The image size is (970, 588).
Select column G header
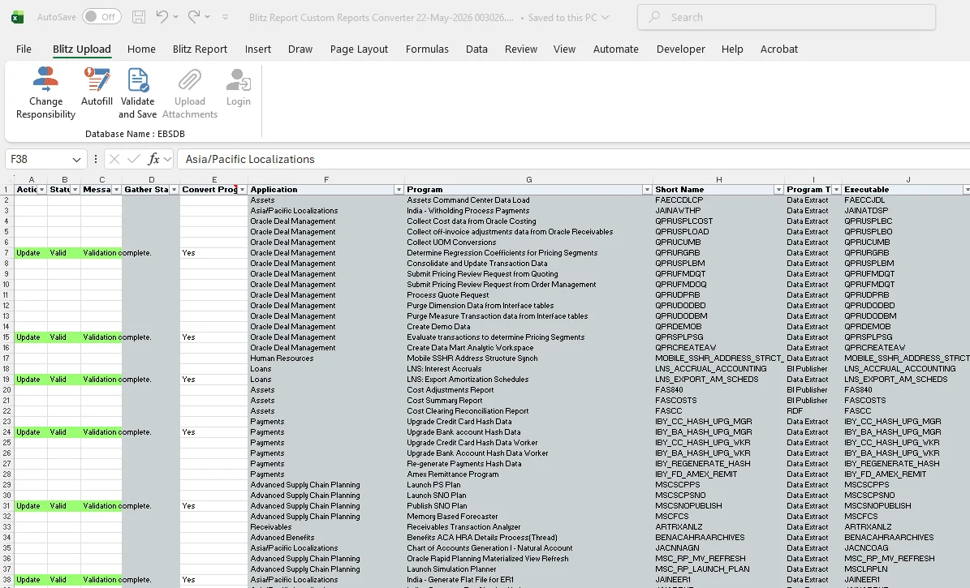click(529, 180)
